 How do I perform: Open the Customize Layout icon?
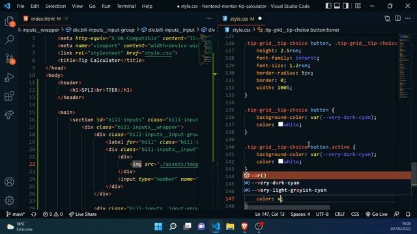click(x=358, y=6)
